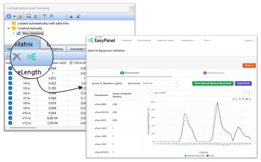Viewport: 261px width, 162px height.
Task: Expand the New Unmixing tree node
Action: (14, 33)
